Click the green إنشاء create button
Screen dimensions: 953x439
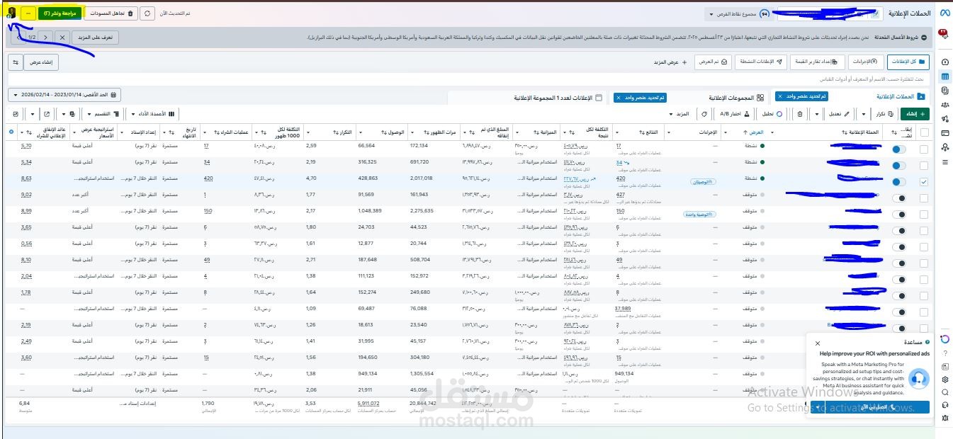(x=914, y=113)
